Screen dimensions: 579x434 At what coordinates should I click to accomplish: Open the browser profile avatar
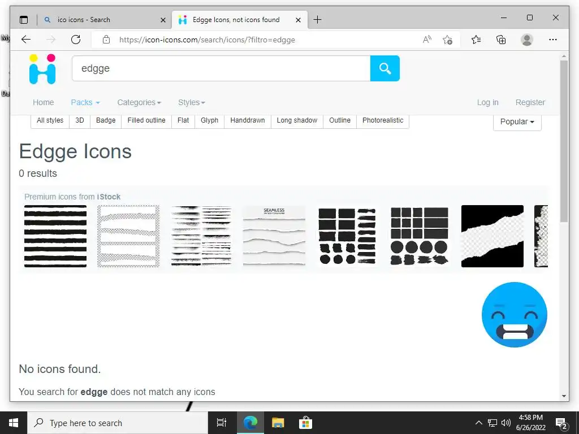[527, 40]
